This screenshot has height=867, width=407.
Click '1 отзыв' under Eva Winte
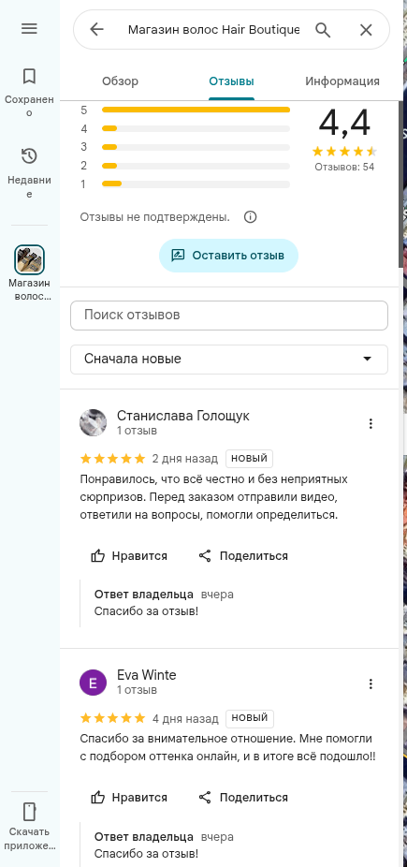(137, 690)
